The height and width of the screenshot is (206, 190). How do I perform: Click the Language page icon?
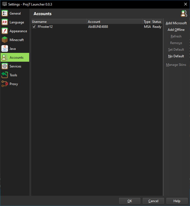tap(5, 22)
